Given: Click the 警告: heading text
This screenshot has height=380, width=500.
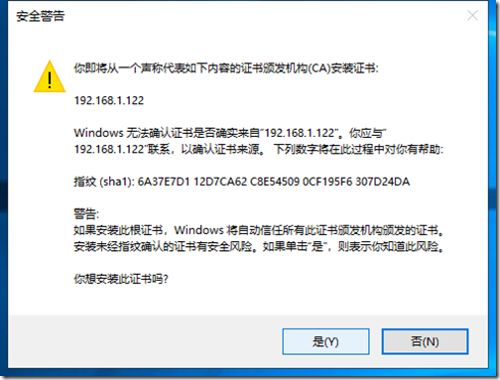Looking at the screenshot, I should (86, 214).
